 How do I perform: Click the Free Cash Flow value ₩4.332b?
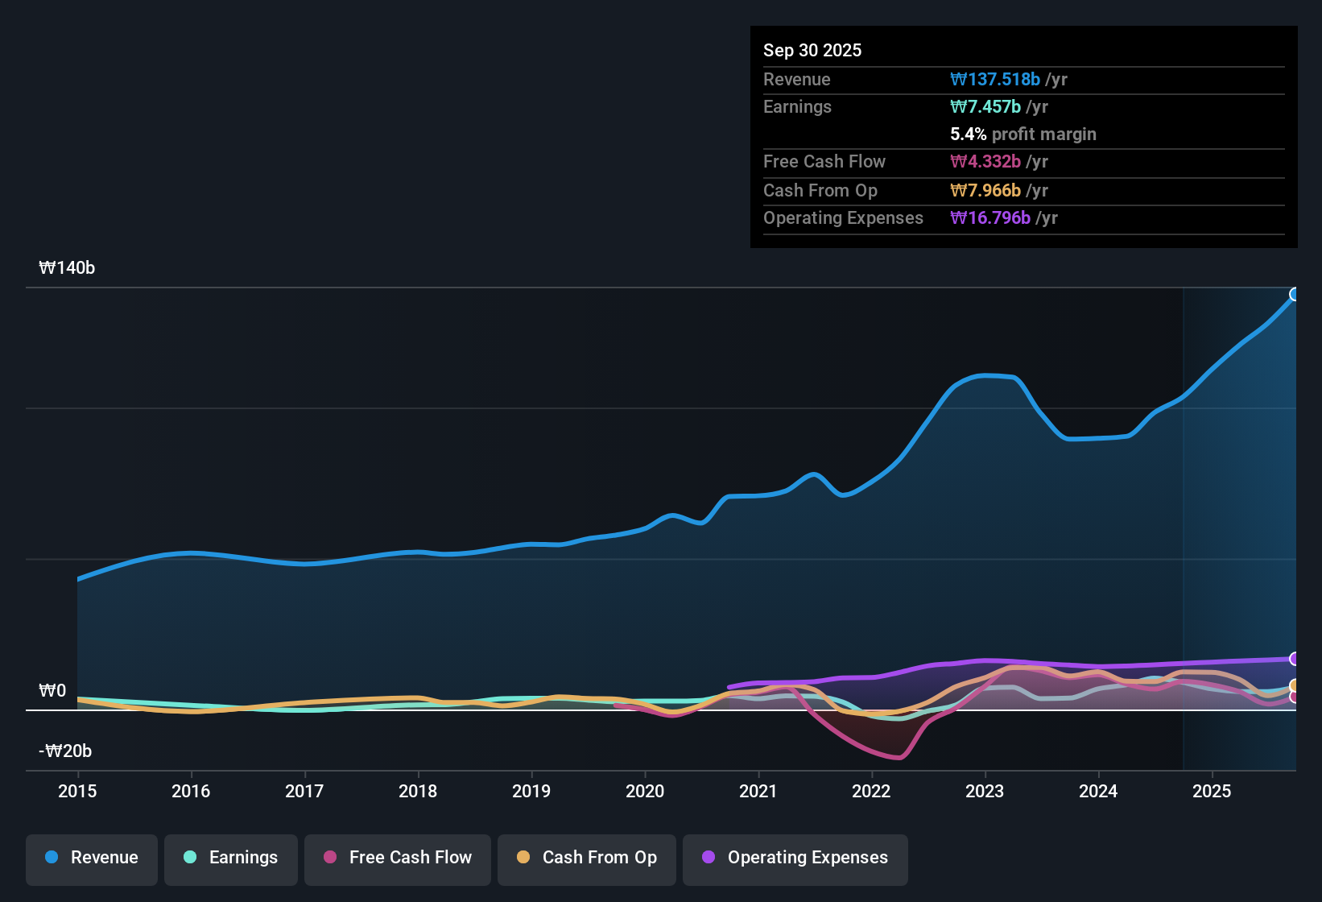(984, 162)
